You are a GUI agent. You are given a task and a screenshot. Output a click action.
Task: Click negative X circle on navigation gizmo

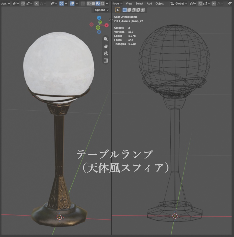[x=92, y=24]
